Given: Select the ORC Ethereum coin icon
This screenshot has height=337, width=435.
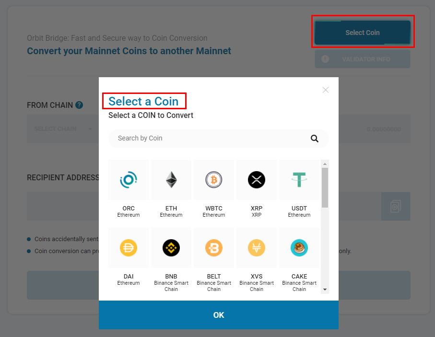Looking at the screenshot, I should tap(129, 180).
